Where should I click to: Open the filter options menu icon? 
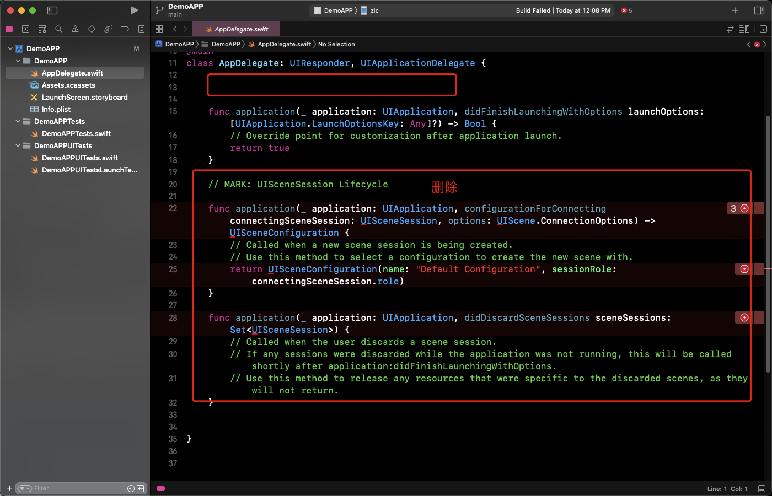point(24,488)
